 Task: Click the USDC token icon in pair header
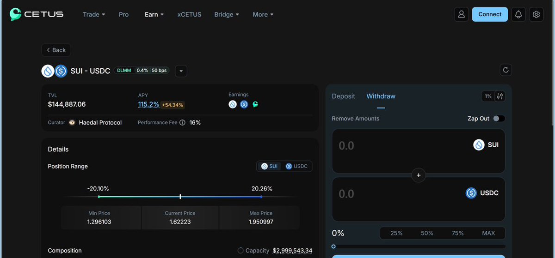61,71
